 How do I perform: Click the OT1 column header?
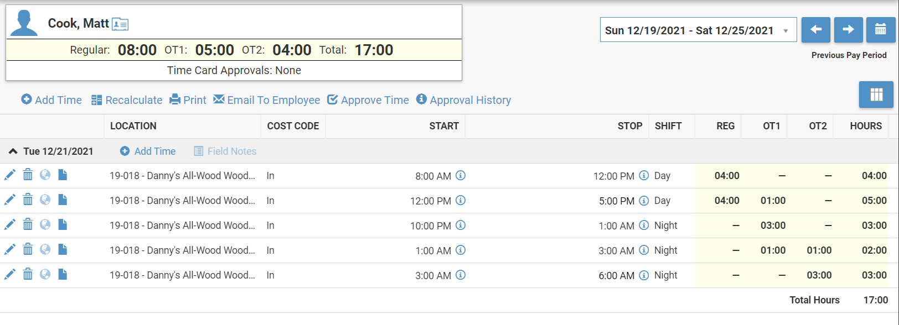tap(772, 126)
